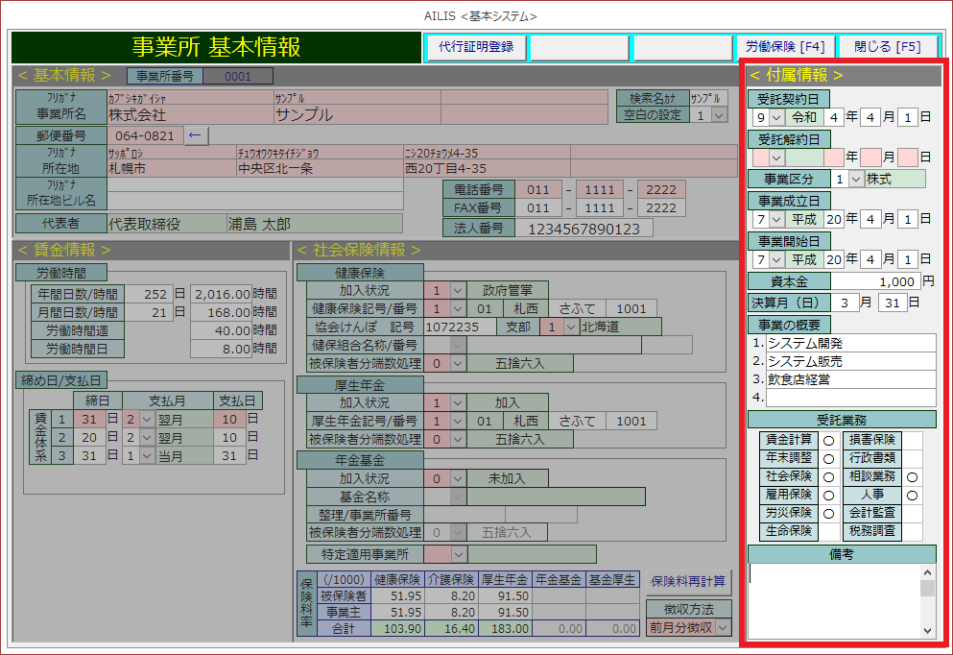Open the 空白の設定 dropdown
953x655 pixels.
tap(719, 115)
